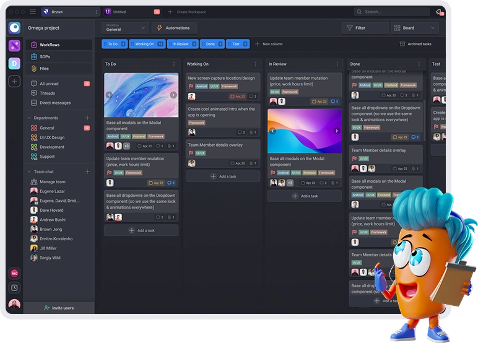This screenshot has height=343, width=478.
Task: Toggle the In Review column chip
Action: coord(183,44)
